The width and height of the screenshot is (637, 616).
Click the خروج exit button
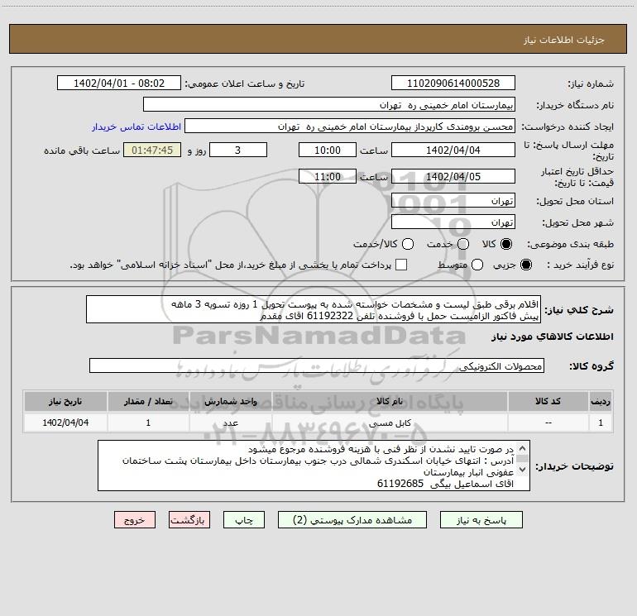click(135, 520)
